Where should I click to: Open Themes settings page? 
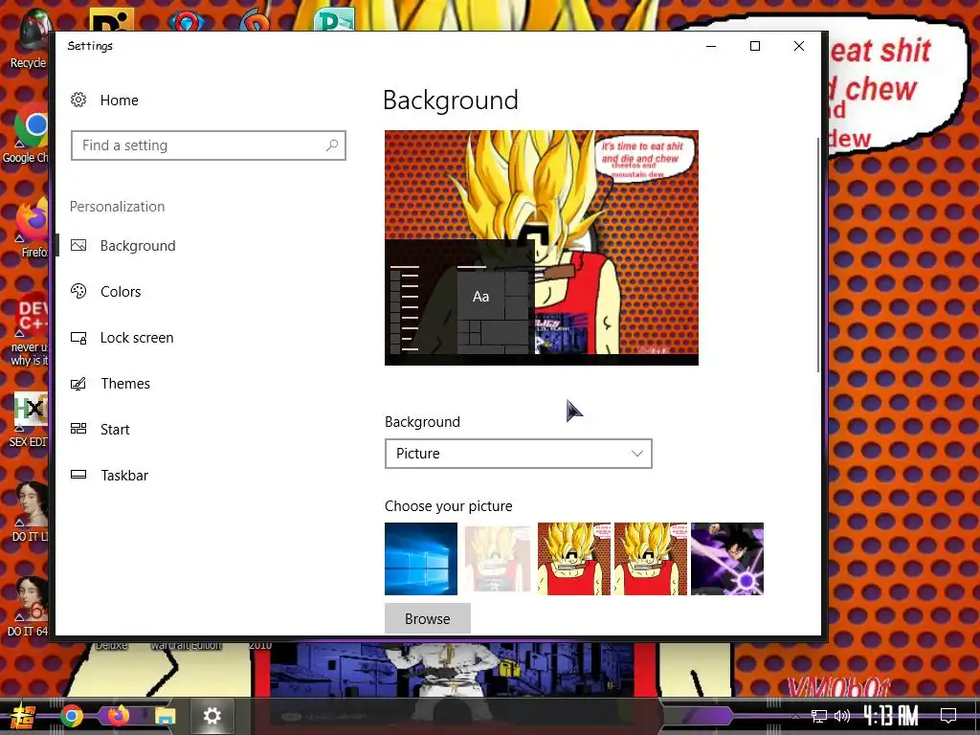[125, 383]
